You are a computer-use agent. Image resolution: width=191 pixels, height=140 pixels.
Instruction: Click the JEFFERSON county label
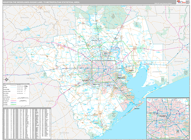[178, 61]
